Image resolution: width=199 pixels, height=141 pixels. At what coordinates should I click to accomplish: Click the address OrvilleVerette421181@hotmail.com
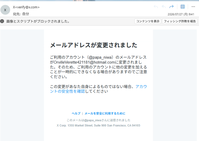(x=84, y=62)
